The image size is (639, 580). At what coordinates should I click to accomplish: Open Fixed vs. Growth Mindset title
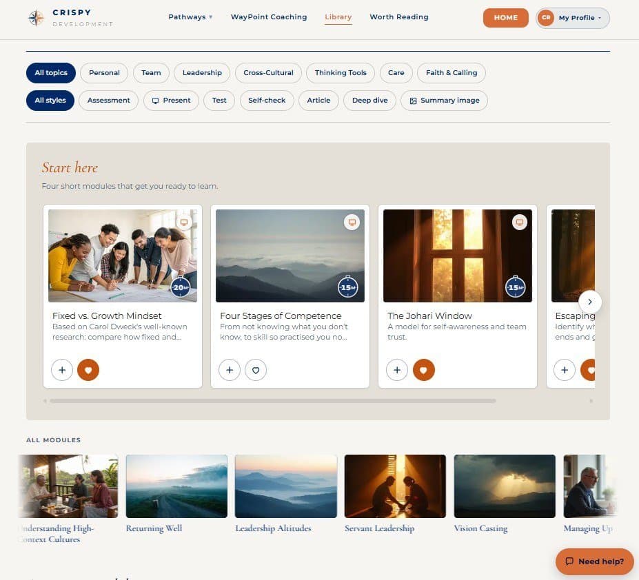coord(107,316)
